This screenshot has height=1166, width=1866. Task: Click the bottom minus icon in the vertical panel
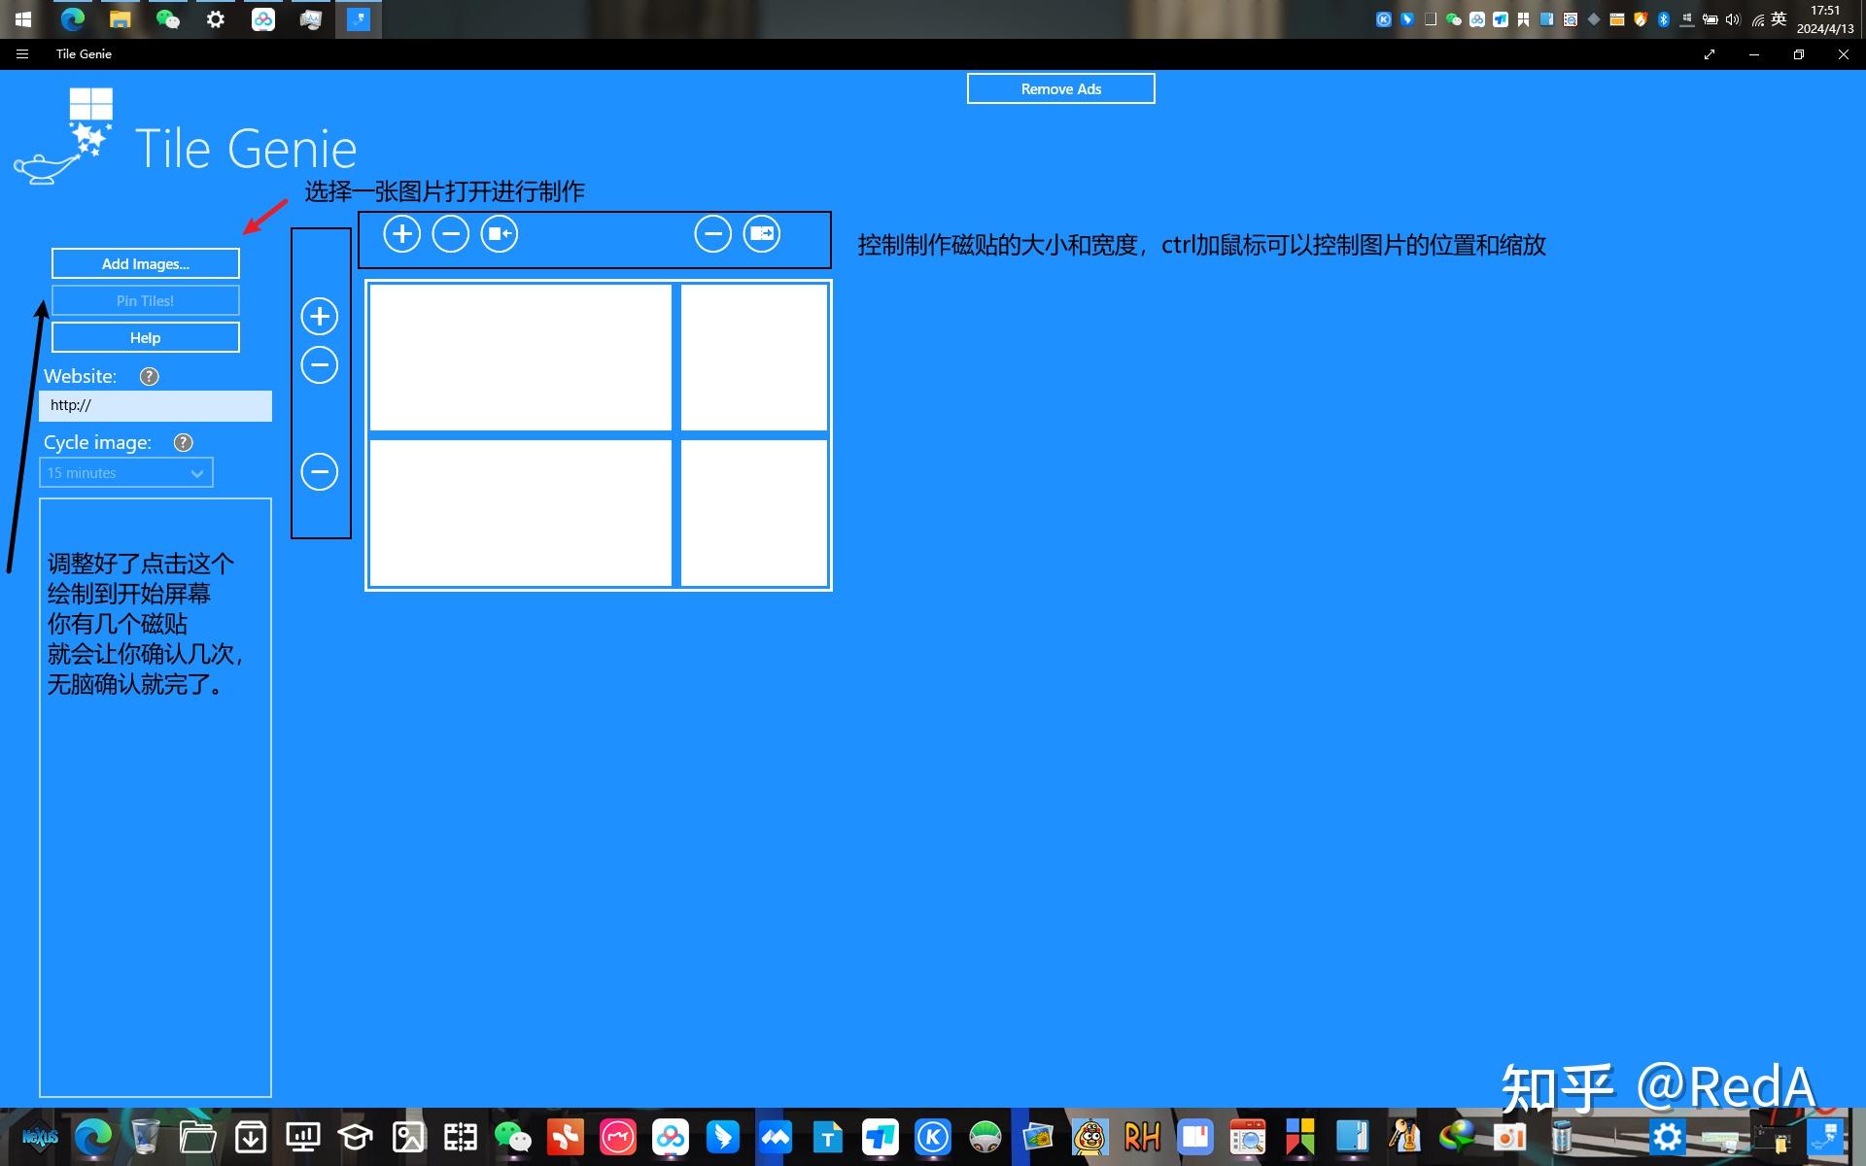tap(320, 472)
